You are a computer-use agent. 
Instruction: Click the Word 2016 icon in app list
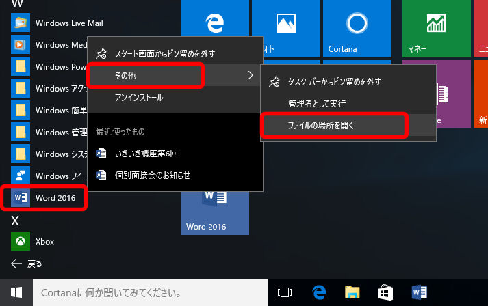[21, 197]
